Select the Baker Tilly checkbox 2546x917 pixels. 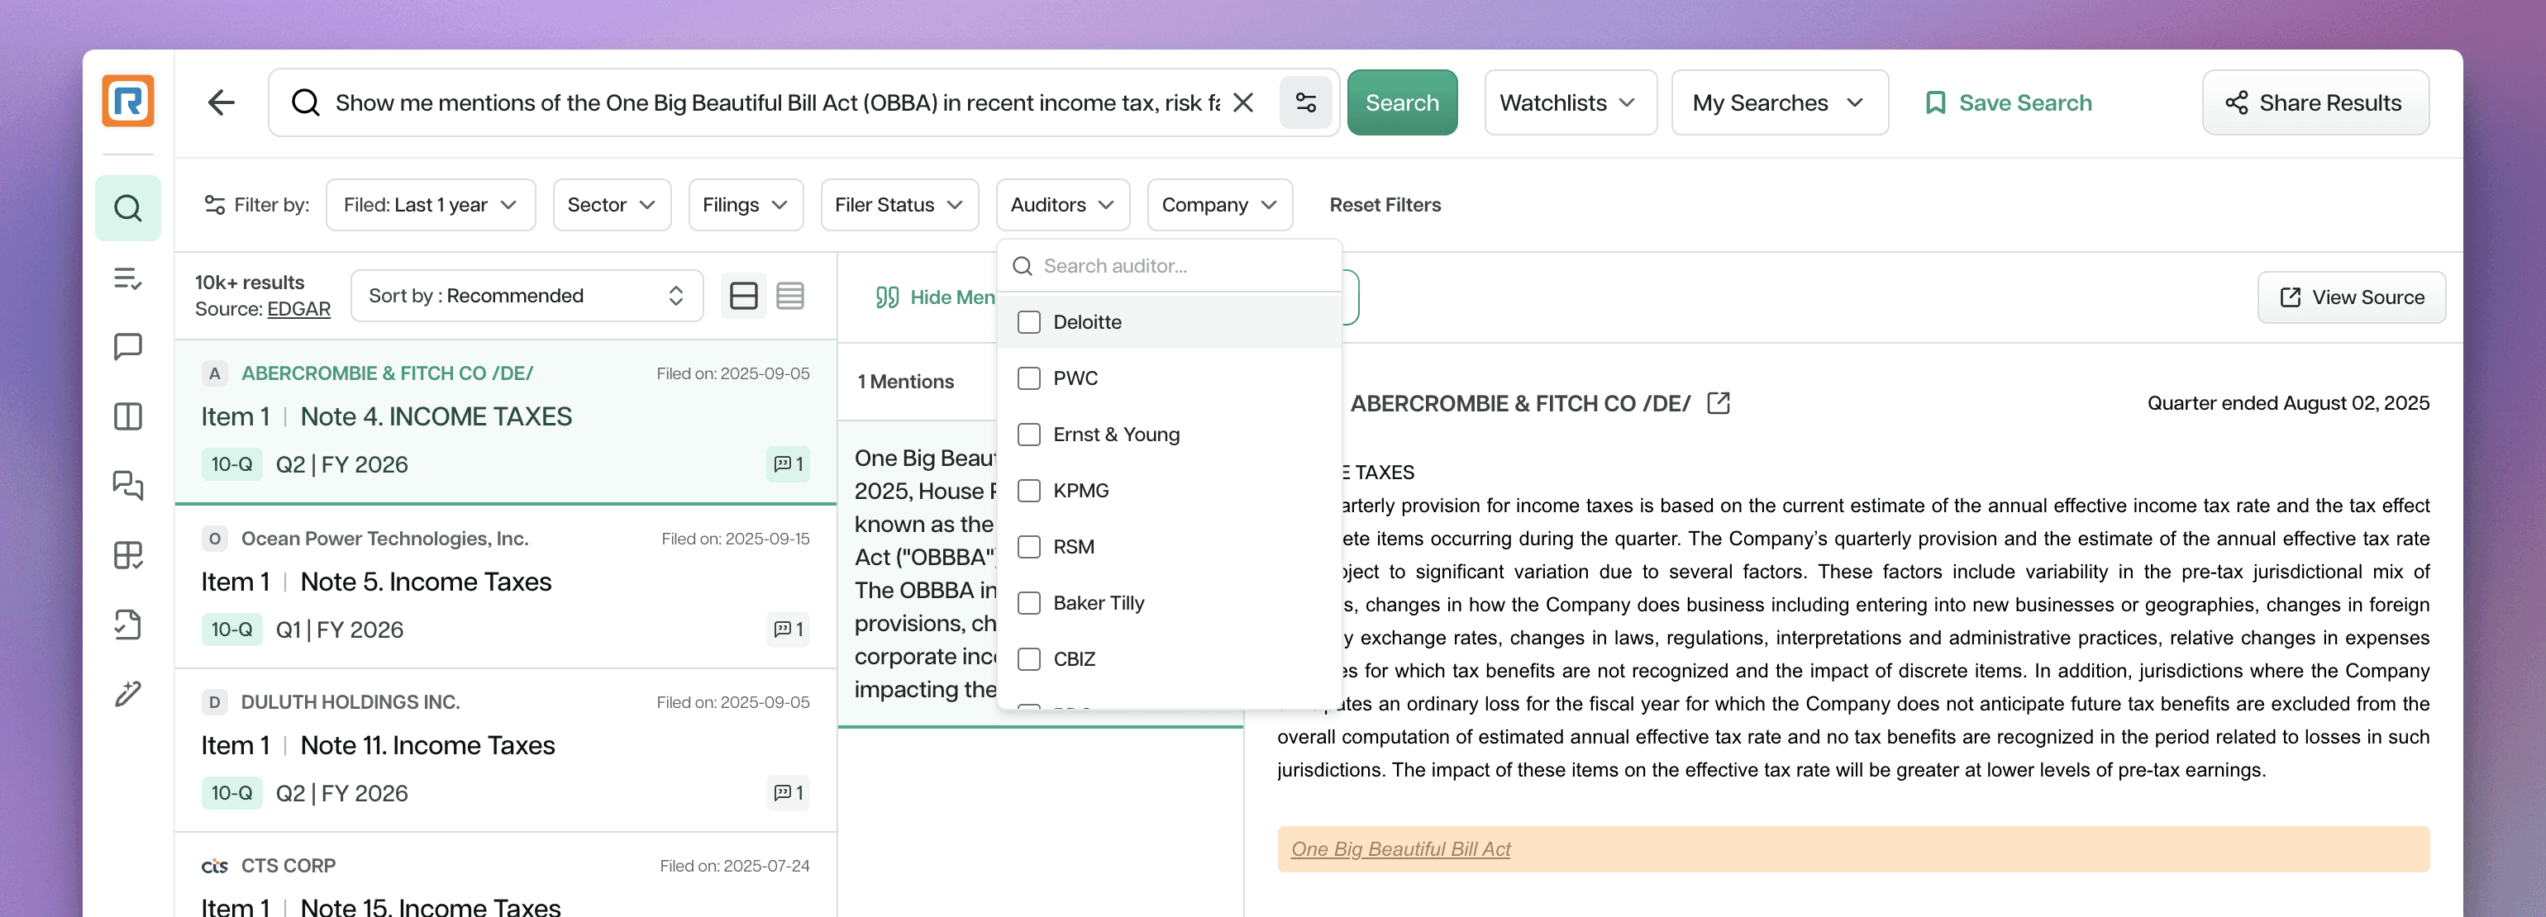coord(1029,603)
